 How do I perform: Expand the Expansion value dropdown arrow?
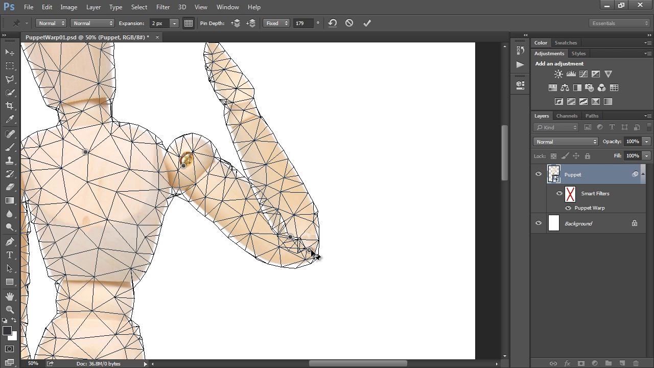coord(174,23)
